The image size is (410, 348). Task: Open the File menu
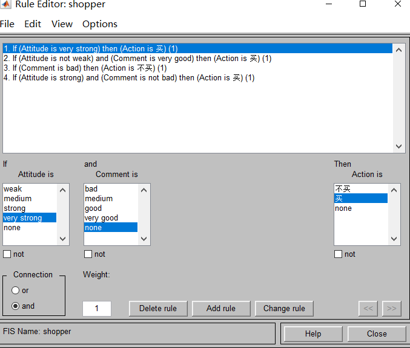point(7,24)
